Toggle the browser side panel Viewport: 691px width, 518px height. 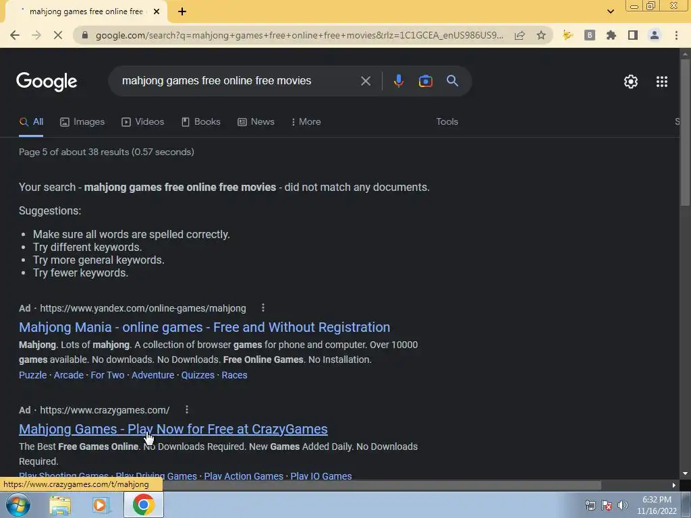pos(633,35)
